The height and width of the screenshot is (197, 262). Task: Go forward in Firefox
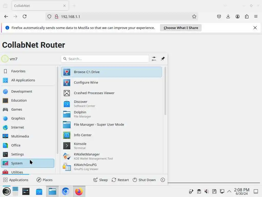click(x=15, y=16)
